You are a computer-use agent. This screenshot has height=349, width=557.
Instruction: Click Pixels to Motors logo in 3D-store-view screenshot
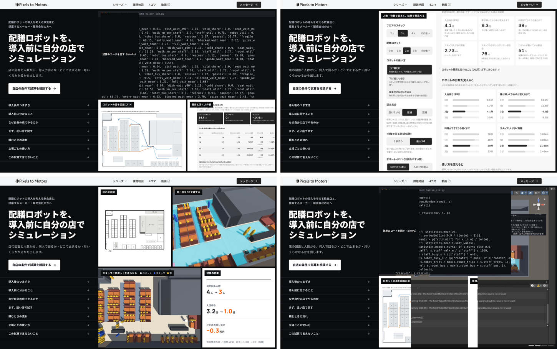click(x=31, y=181)
